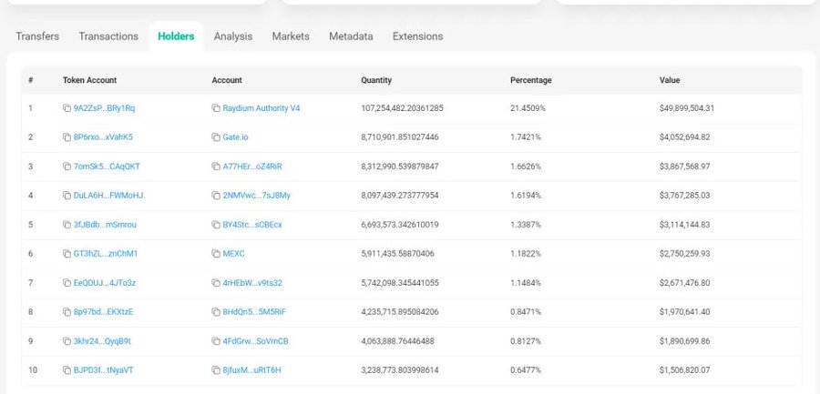Copy account 2NMVwc...7sJ8My address
The width and height of the screenshot is (820, 394).
[215, 196]
